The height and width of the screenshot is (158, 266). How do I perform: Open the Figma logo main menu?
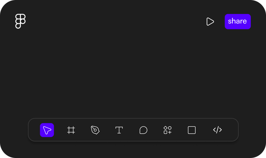pyautogui.click(x=20, y=21)
